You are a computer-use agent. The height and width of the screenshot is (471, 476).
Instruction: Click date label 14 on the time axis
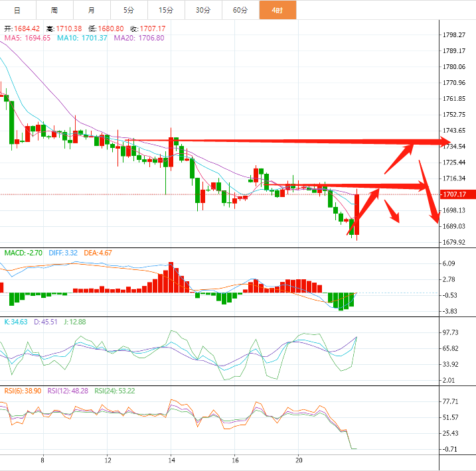coord(171,460)
